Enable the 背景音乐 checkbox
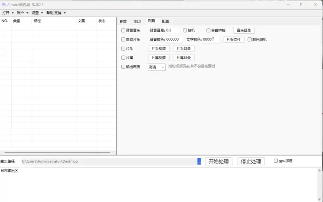 [123, 31]
